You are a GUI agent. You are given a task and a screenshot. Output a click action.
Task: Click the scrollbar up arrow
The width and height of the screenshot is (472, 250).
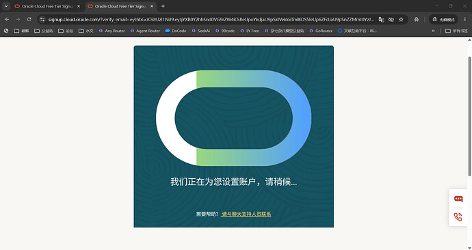pyautogui.click(x=469, y=40)
